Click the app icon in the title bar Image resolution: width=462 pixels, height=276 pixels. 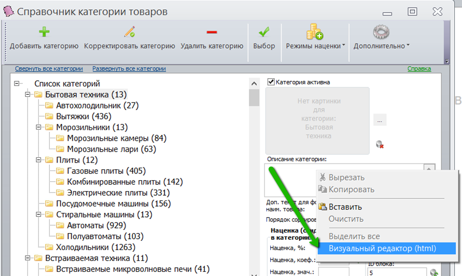click(x=8, y=11)
